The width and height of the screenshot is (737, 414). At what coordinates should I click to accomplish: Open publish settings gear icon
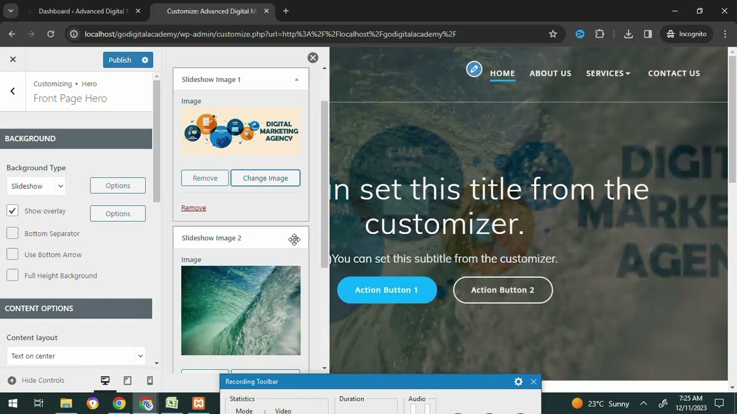pos(145,60)
